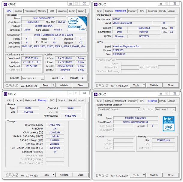Click the Specification field Intel(R) Celeron(R) 2961Y @ 1.10GHz

click(x=54, y=35)
